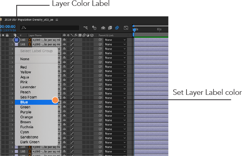Toggle the lock box on layer 160

point(7,40)
